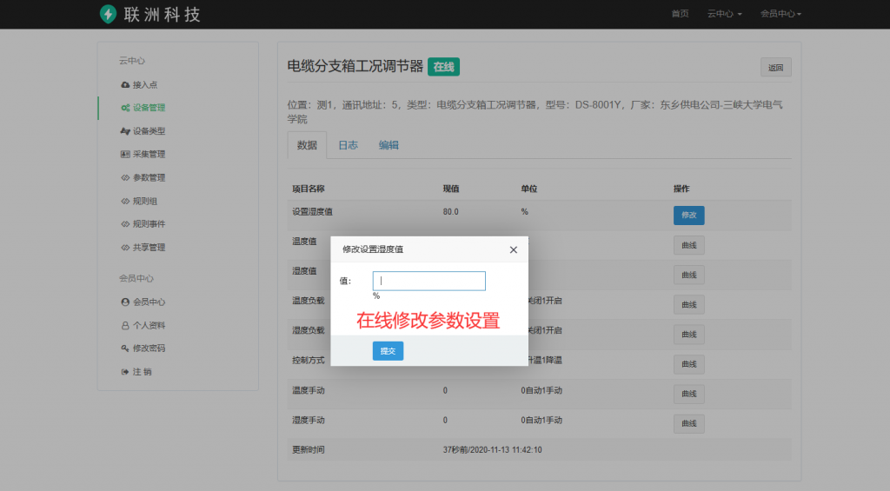
Task: Click 修改 button for 设置湿度值
Action: [x=688, y=215]
